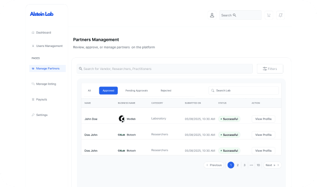Screen dimensions: 317x187
Task: Click the Medlab business name text
Action: [x=131, y=119]
